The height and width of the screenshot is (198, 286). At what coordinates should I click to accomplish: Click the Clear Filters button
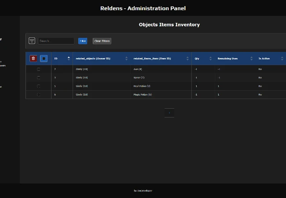102,41
